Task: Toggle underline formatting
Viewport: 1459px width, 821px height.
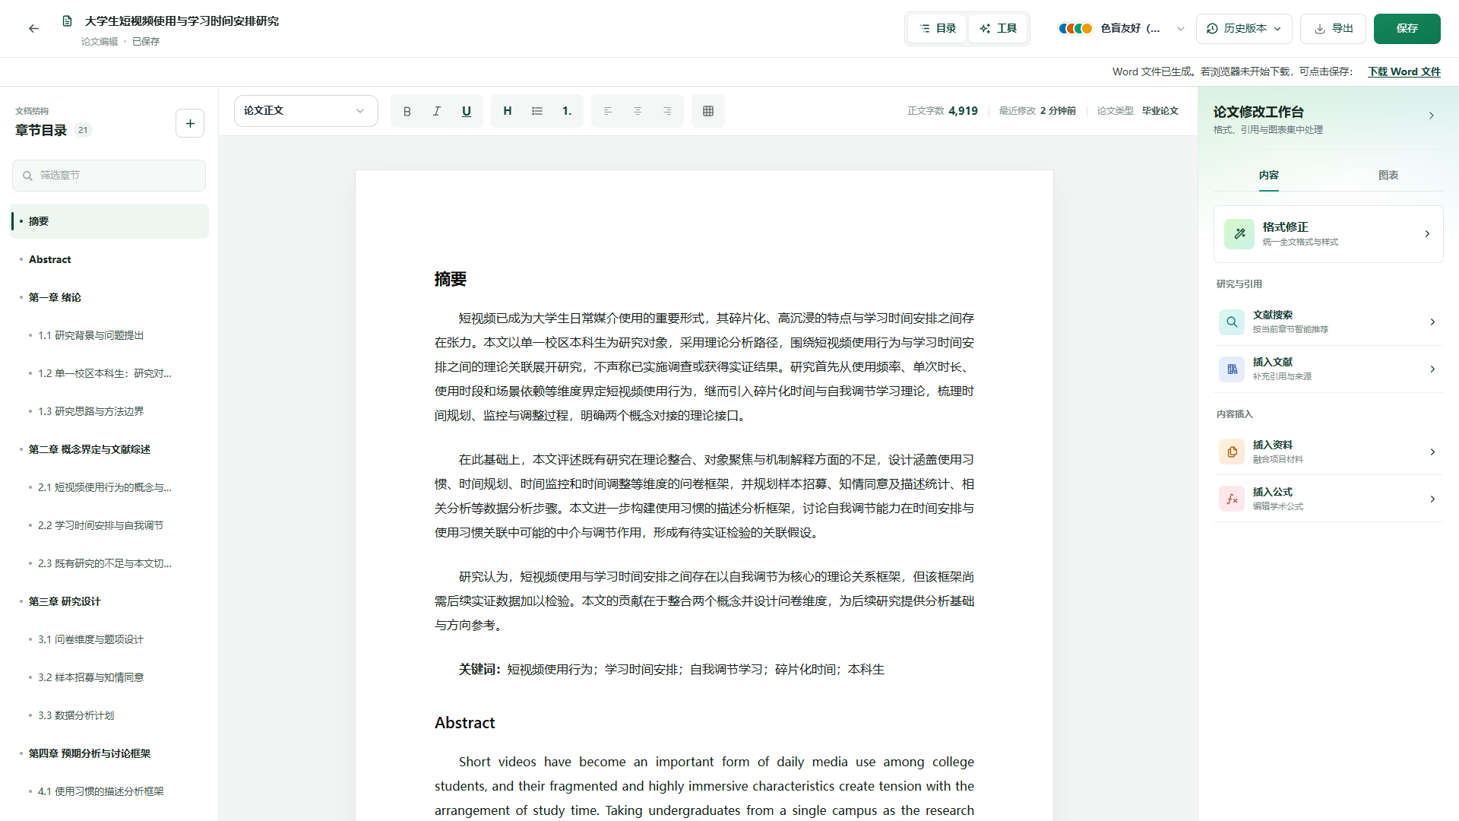Action: click(467, 111)
